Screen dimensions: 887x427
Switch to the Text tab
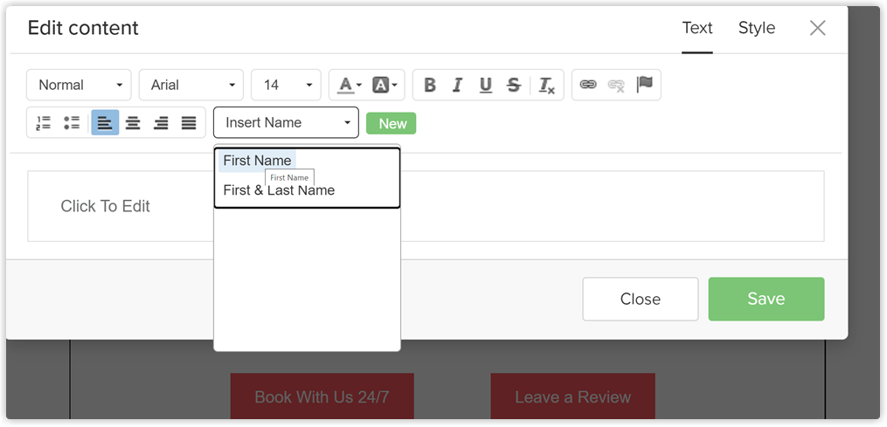(x=697, y=28)
